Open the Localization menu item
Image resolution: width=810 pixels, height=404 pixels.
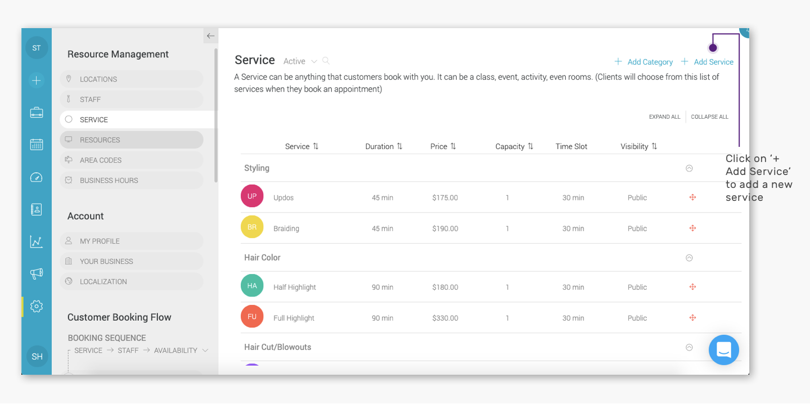pos(132,282)
